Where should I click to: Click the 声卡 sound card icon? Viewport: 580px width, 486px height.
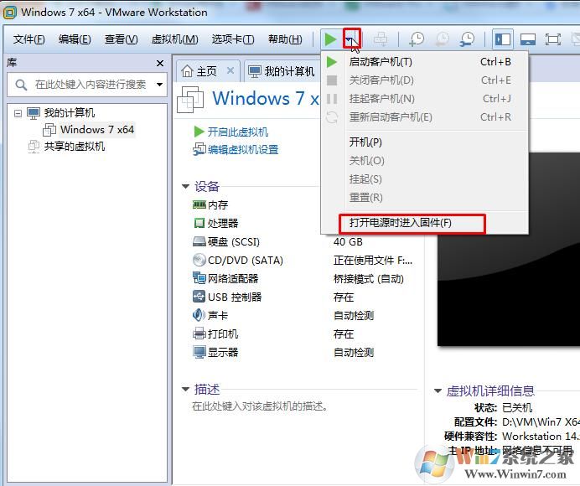pyautogui.click(x=199, y=315)
